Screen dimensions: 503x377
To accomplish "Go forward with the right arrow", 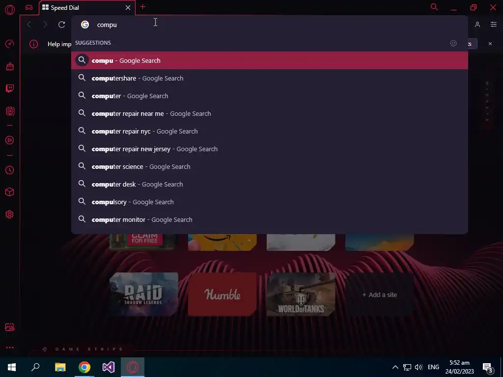I will pos(45,25).
